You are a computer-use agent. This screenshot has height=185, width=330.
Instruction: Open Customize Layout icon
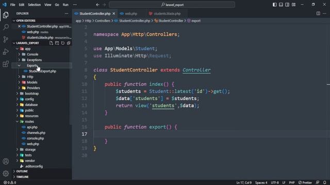(x=293, y=5)
